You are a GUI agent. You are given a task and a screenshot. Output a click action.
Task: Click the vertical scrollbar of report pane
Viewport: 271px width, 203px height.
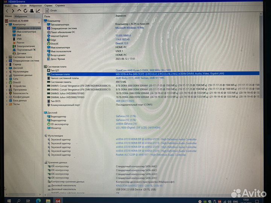pyautogui.click(x=261, y=57)
